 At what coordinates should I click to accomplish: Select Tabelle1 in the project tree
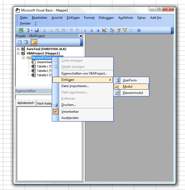click(44, 66)
